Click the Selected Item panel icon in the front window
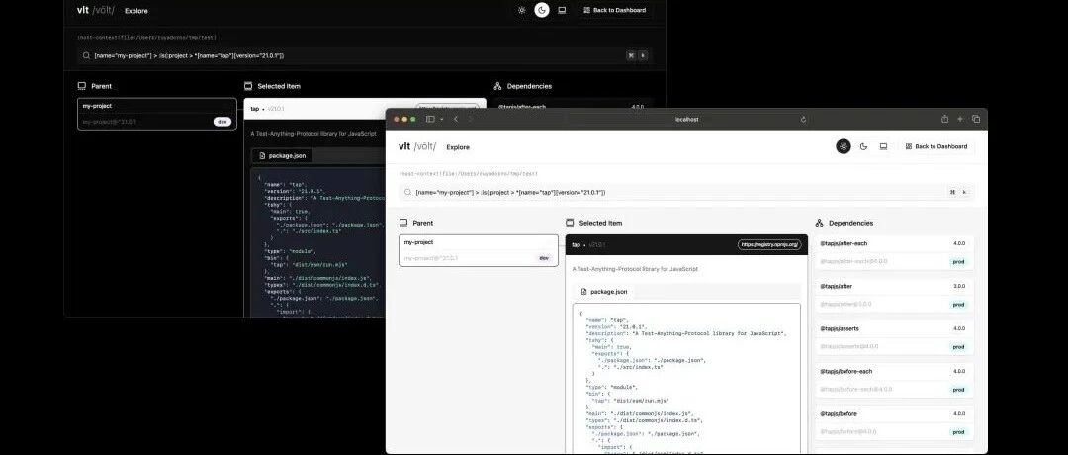This screenshot has height=455, width=1068. point(571,223)
